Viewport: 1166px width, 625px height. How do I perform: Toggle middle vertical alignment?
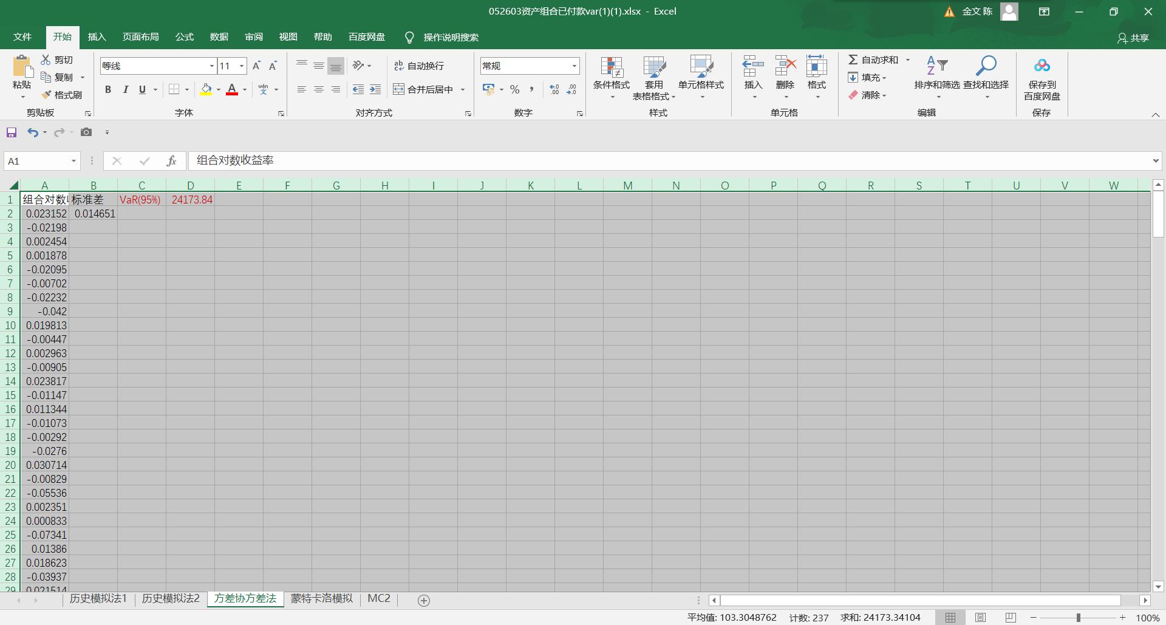point(318,66)
